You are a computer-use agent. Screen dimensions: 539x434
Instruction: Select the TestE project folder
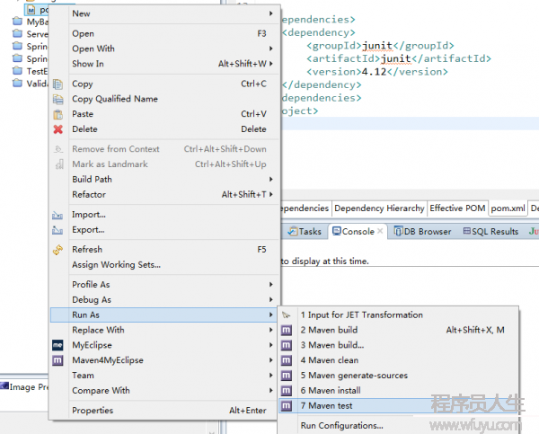pos(31,71)
